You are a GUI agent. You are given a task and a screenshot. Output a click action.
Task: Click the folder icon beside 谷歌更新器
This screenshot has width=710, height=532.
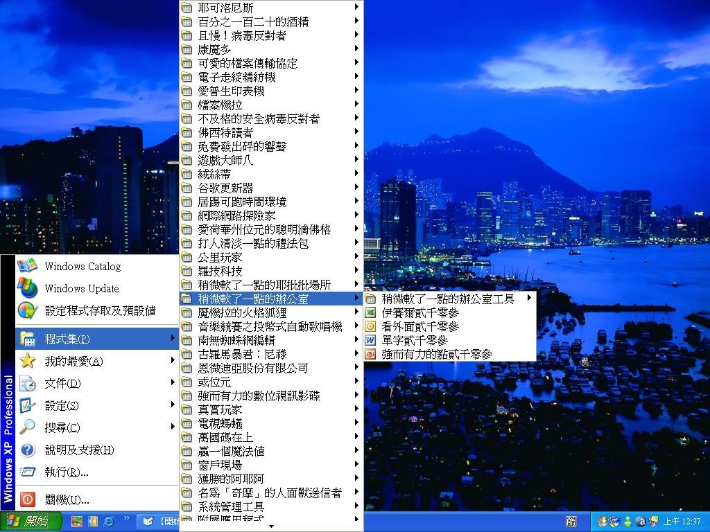pos(187,188)
